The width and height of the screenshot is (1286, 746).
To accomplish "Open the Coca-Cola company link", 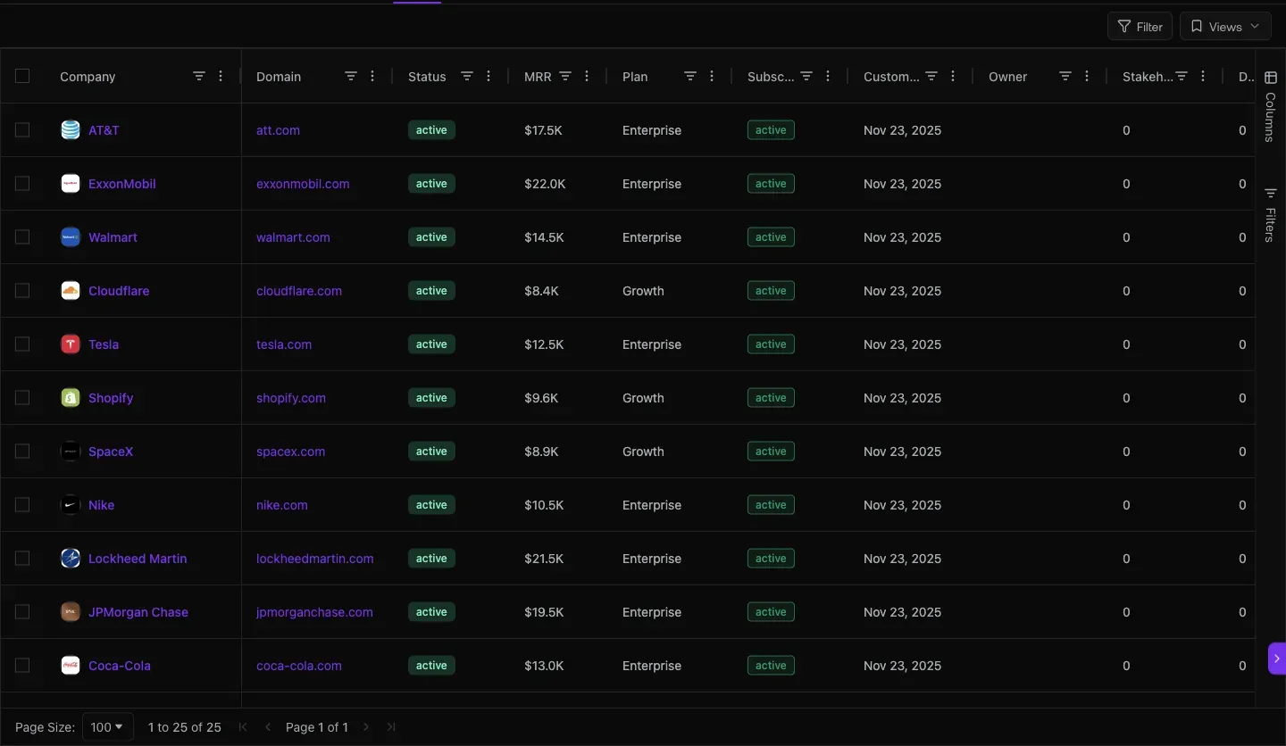I will coord(120,666).
